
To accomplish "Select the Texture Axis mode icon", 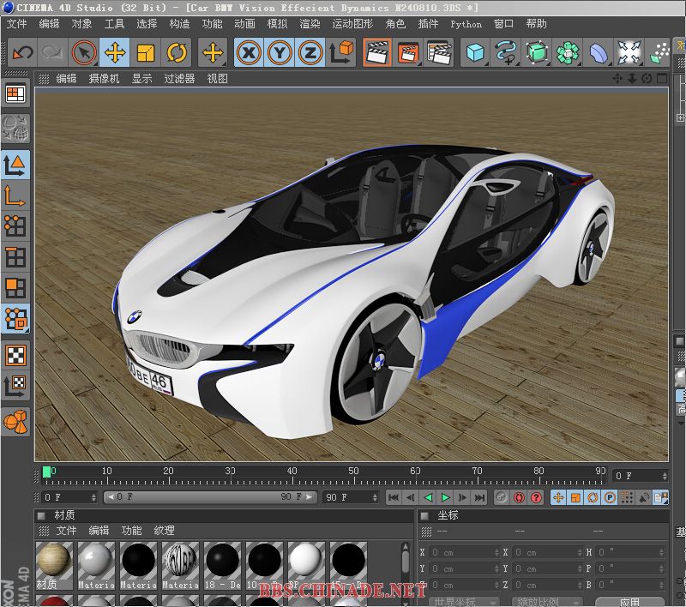I will [15, 386].
